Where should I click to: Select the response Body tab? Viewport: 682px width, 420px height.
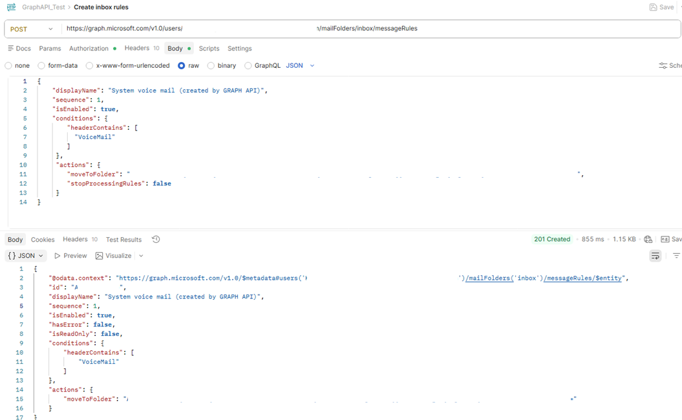[16, 240]
